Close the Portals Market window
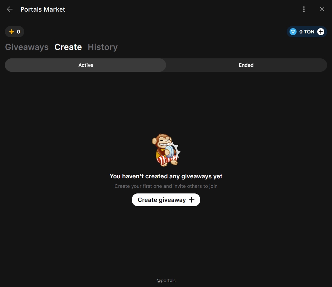This screenshot has height=287, width=332. pyautogui.click(x=322, y=9)
